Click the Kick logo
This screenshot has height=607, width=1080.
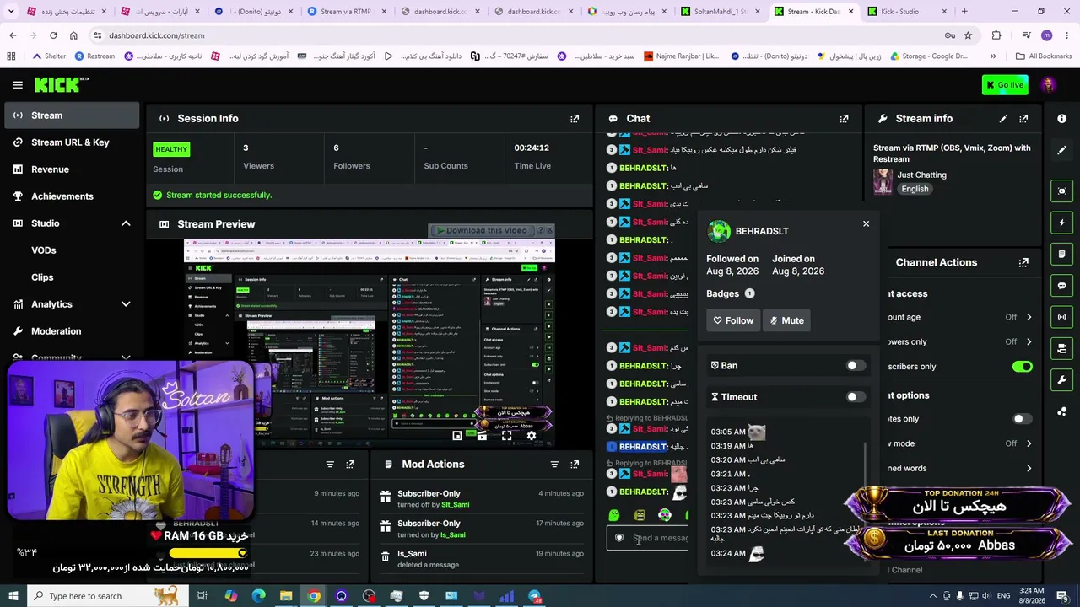pos(62,84)
